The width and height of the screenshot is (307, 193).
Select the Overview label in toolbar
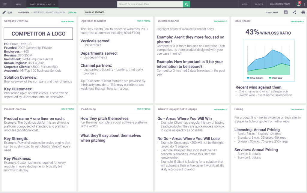(x=24, y=12)
